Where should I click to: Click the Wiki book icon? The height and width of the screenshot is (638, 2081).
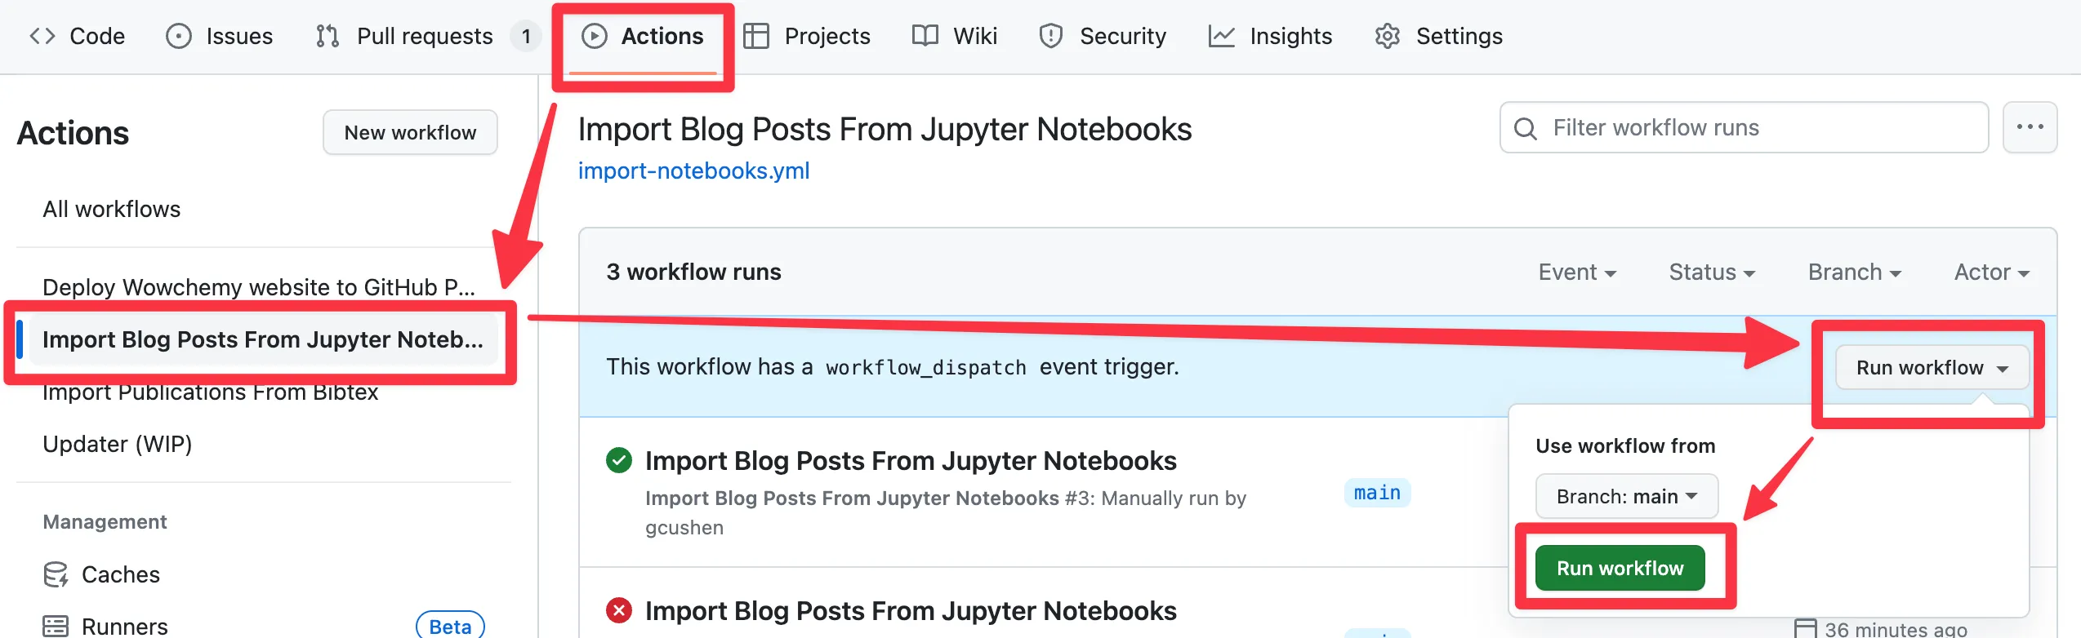[925, 36]
